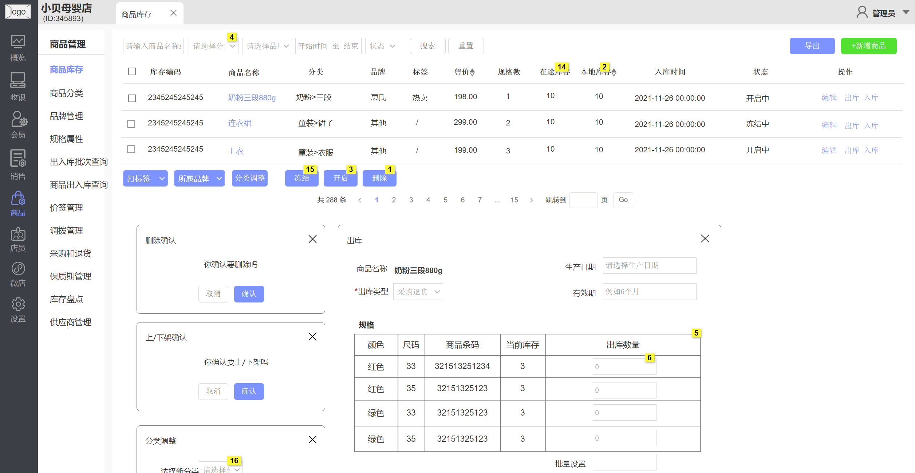Open the 库存盘点 side menu item
915x473 pixels.
pyautogui.click(x=66, y=299)
